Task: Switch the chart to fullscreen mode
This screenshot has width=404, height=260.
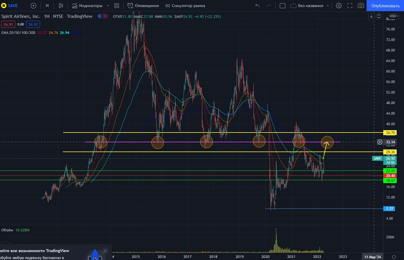Action: [x=350, y=6]
